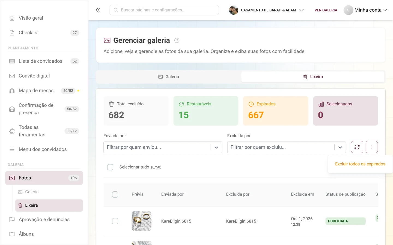The width and height of the screenshot is (393, 245).
Task: Click the wedding couple avatar photo
Action: click(x=234, y=10)
